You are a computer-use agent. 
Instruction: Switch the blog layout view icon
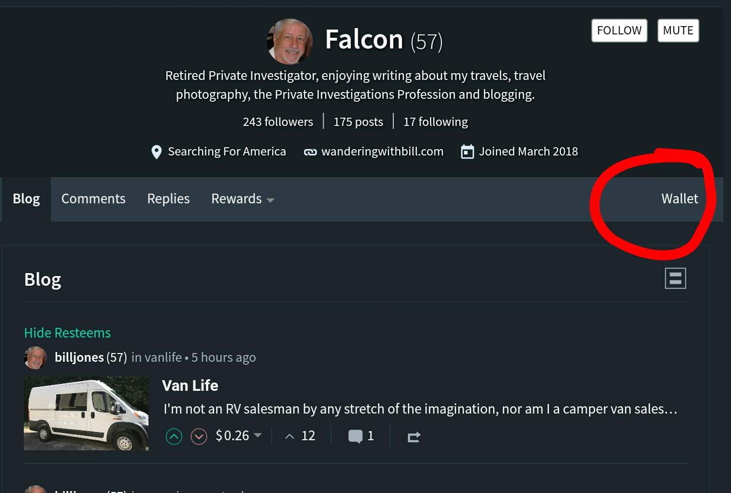(x=675, y=278)
